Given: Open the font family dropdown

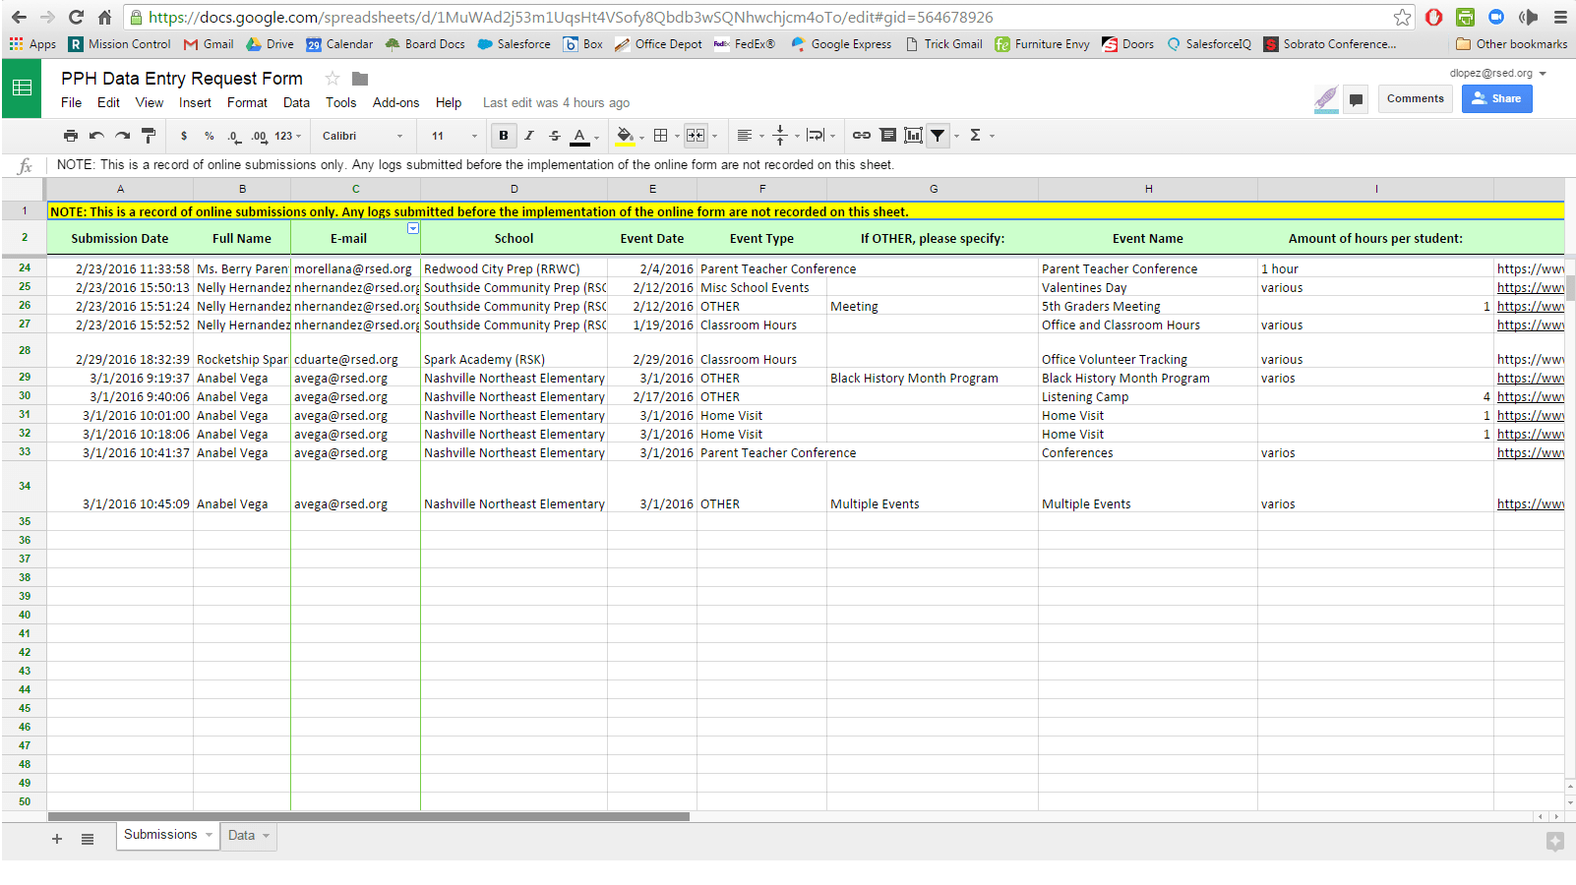Looking at the screenshot, I should [x=364, y=135].
